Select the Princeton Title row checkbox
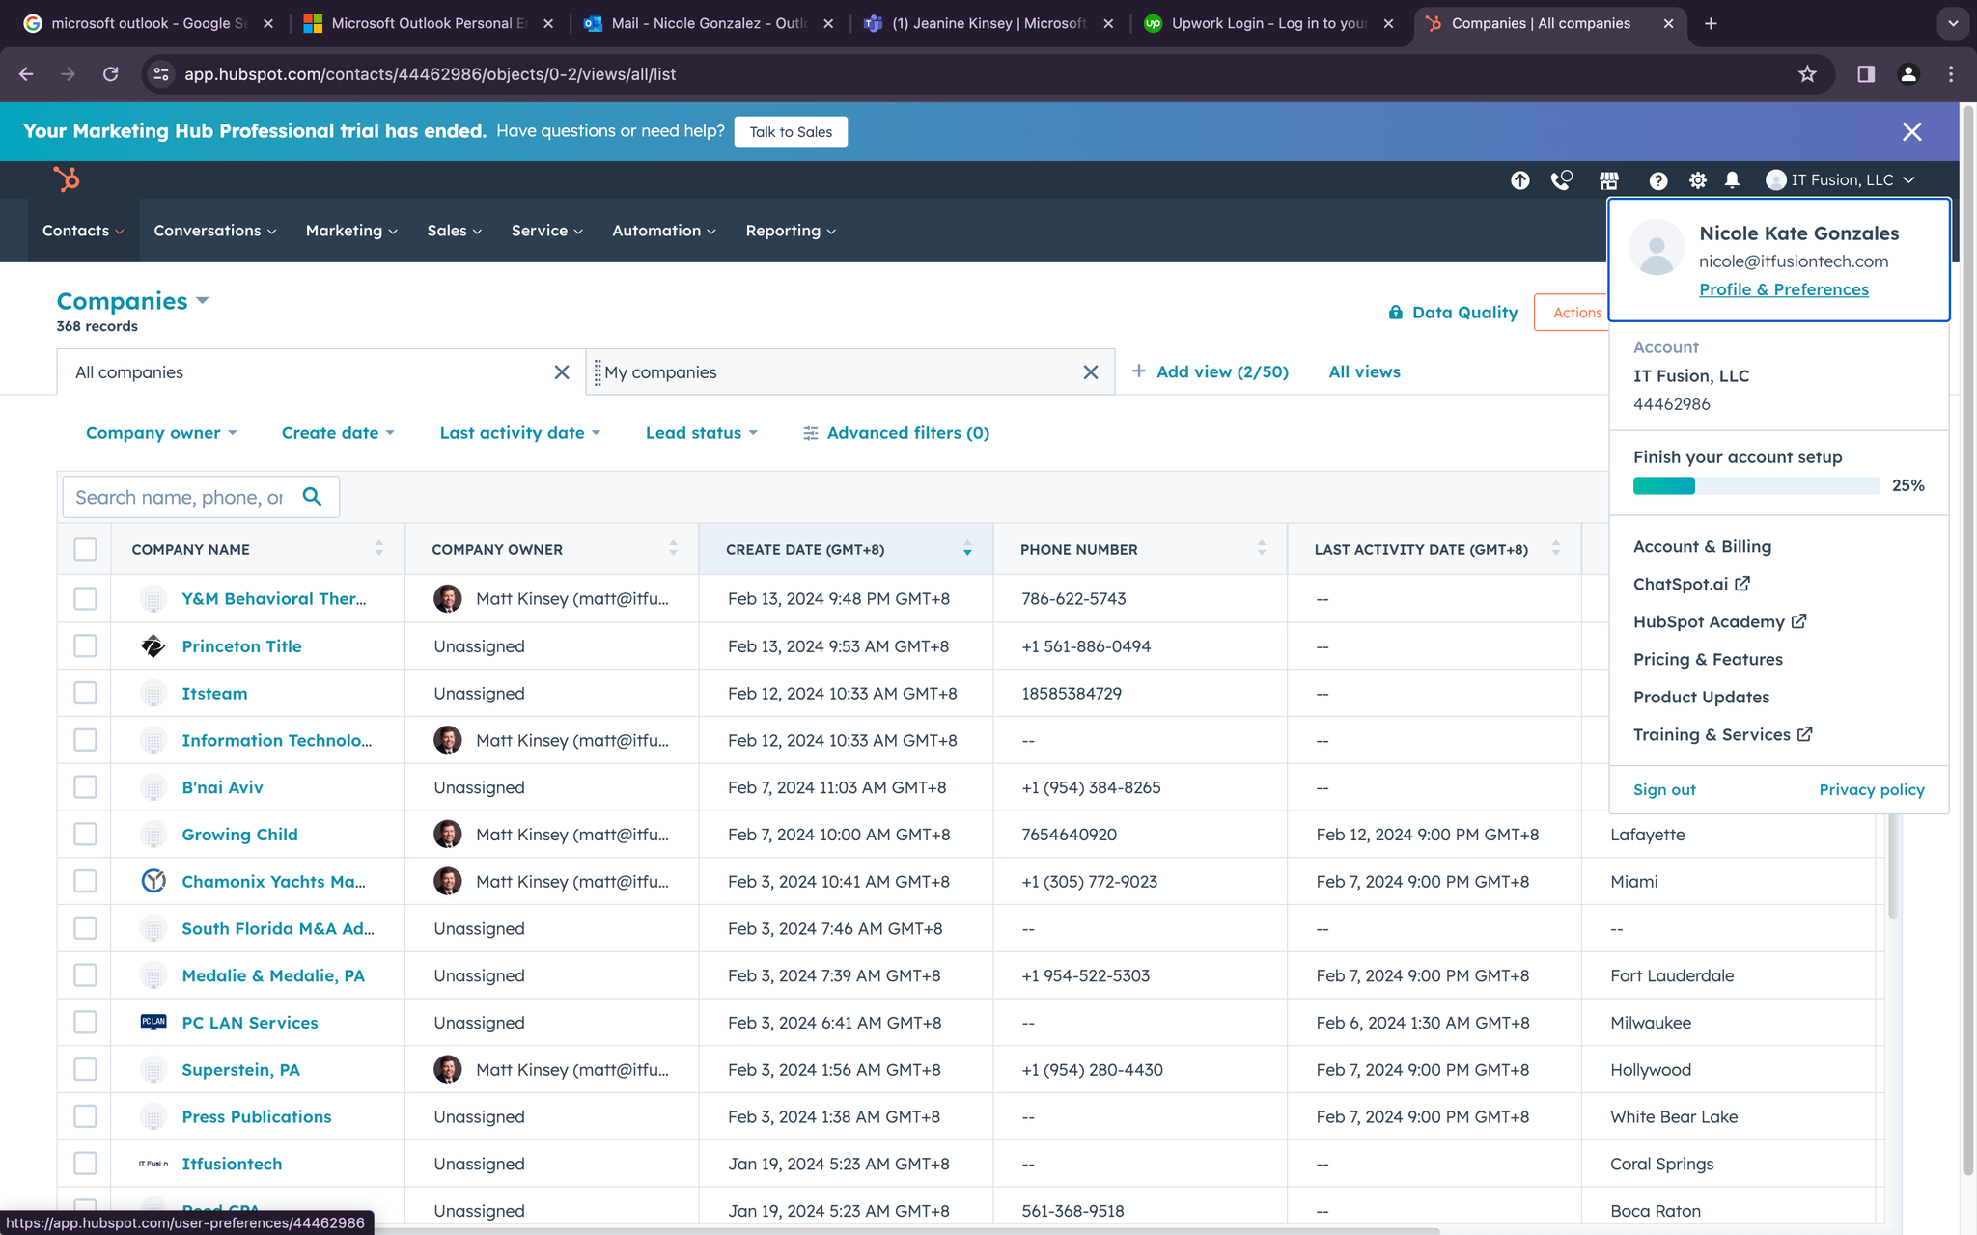This screenshot has height=1235, width=1977. click(x=85, y=645)
